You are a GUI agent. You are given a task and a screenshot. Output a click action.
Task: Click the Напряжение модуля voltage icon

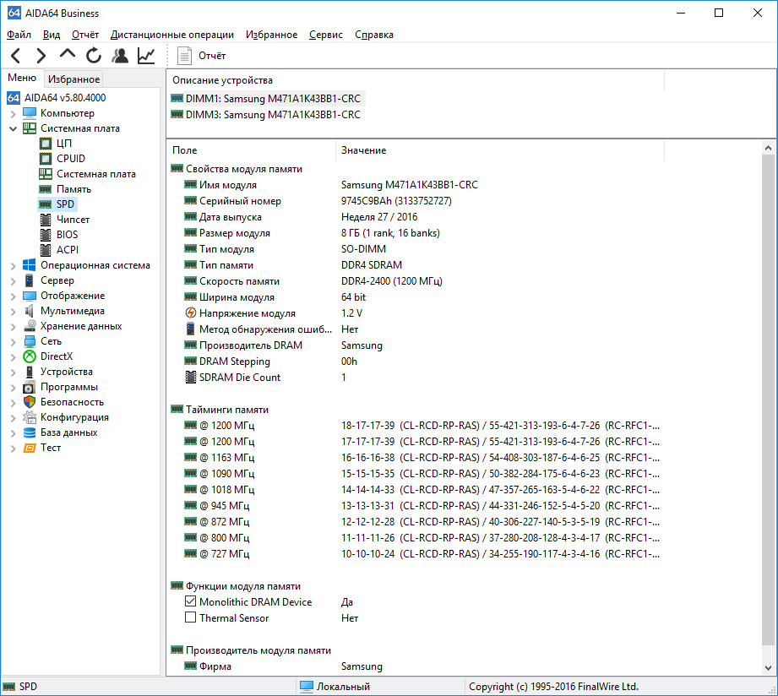(x=191, y=313)
